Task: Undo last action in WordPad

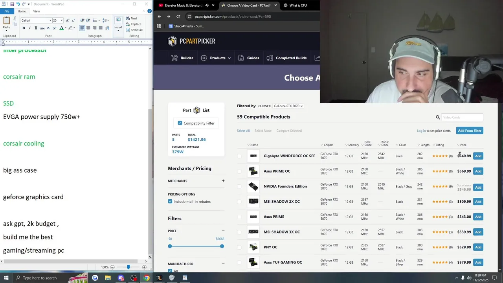Action: [x=18, y=4]
